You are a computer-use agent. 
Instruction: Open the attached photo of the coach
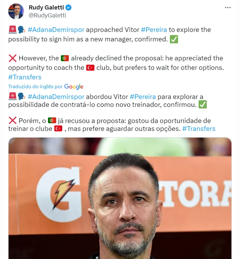(x=120, y=198)
